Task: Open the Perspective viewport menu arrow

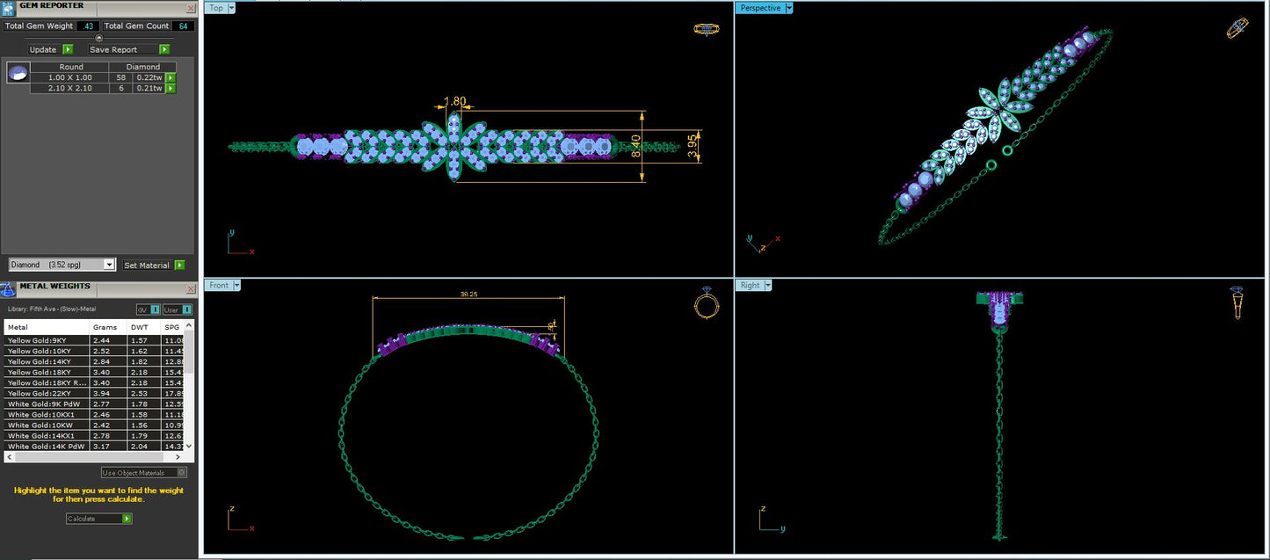Action: (788, 8)
